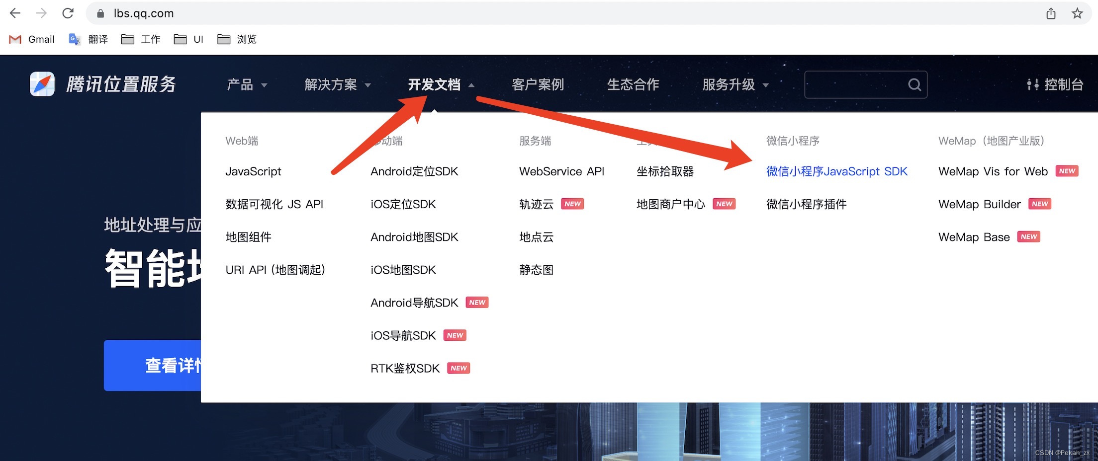Viewport: 1098px width, 461px height.
Task: Select 数据可视化 JS API
Action: pos(274,204)
